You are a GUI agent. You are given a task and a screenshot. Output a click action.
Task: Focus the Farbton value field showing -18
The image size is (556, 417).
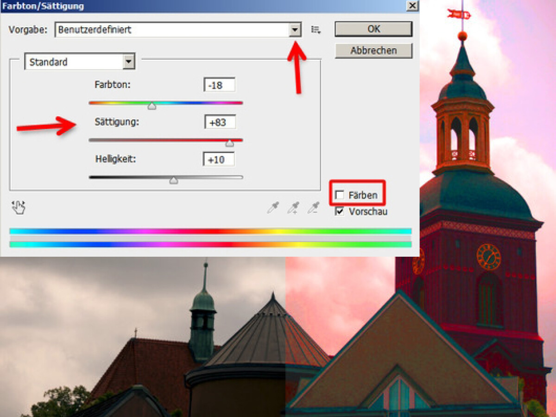219,85
